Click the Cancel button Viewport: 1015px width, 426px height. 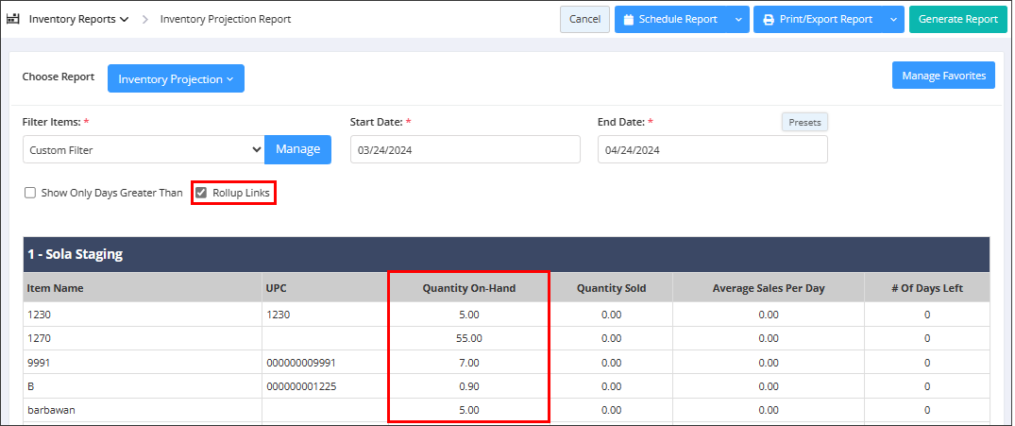584,20
